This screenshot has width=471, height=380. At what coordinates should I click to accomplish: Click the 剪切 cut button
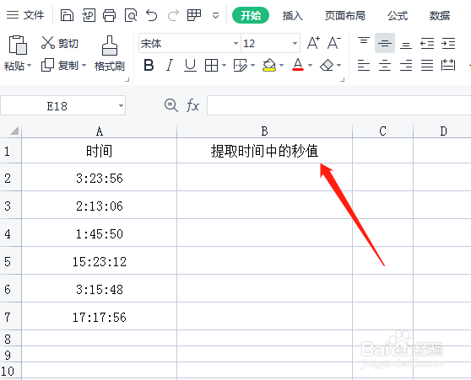[60, 43]
